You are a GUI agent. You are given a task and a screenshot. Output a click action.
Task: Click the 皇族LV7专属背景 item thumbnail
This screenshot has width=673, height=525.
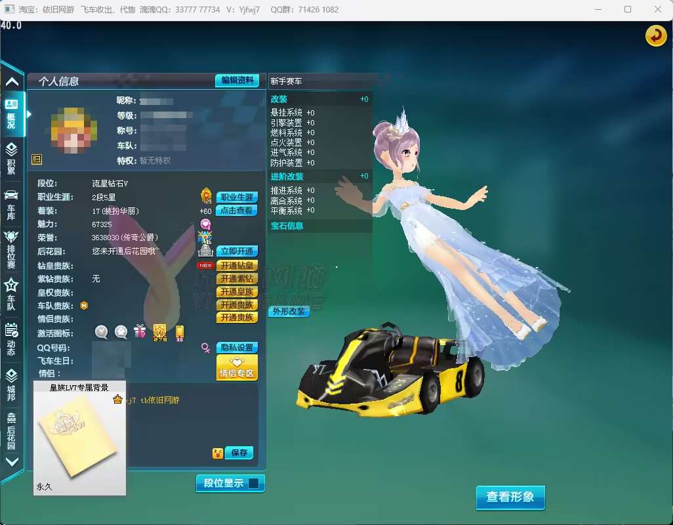79,438
